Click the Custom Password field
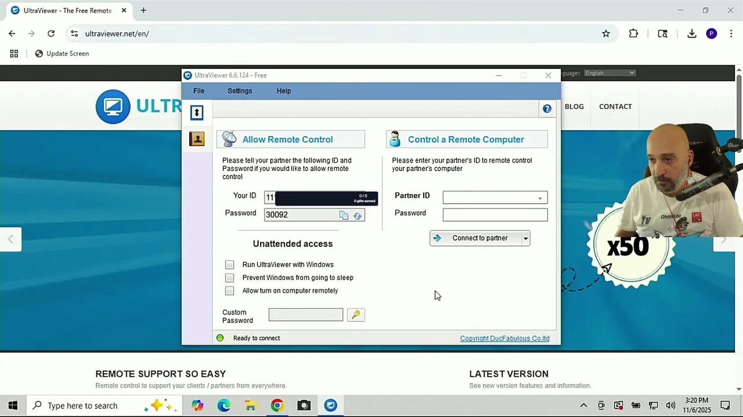743x417 pixels. (x=306, y=314)
